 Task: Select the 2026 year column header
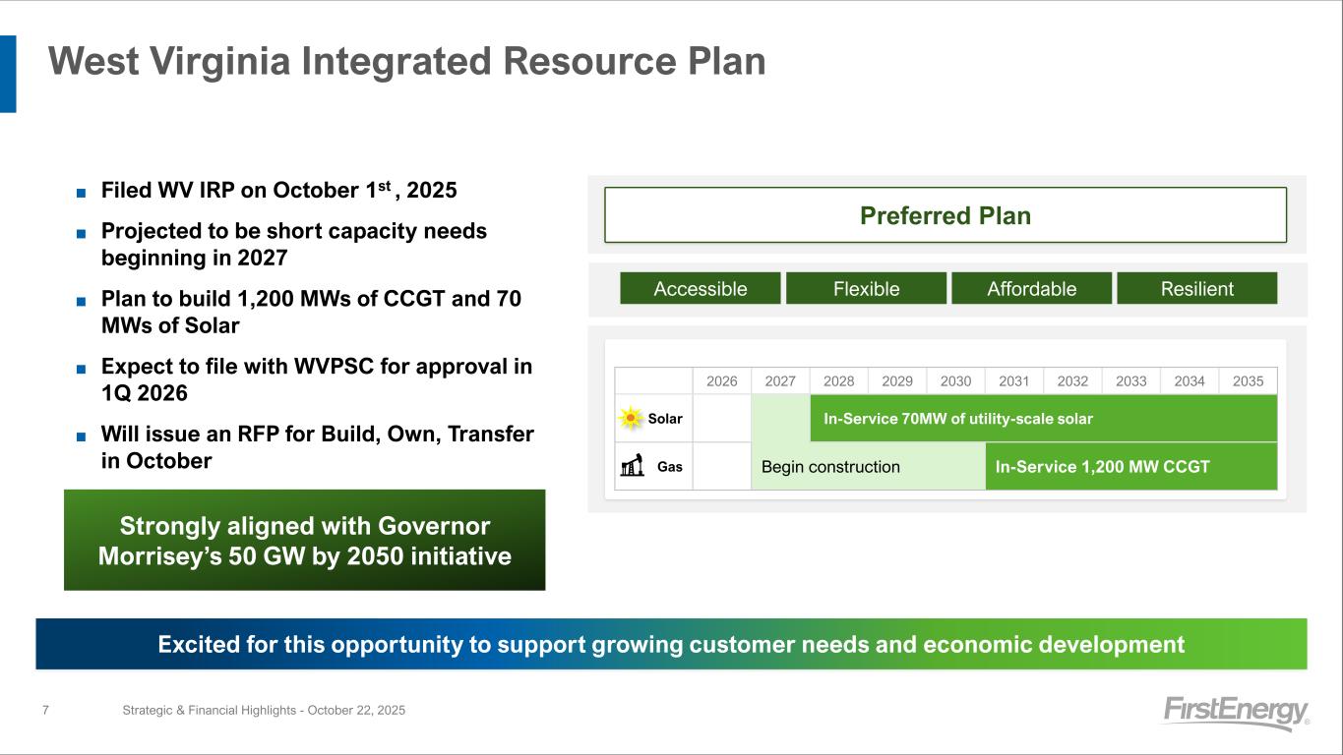coord(722,381)
